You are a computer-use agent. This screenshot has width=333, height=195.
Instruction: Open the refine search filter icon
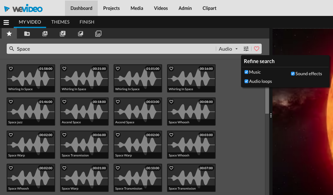[x=246, y=49]
